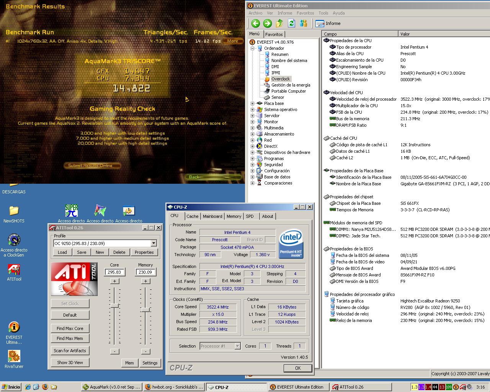
Task: Switch to the SPD tab in CPU-Z
Action: click(250, 216)
